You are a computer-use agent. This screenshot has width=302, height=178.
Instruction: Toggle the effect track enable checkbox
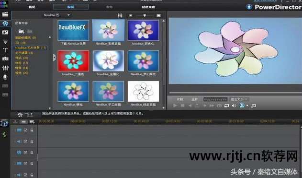click(25, 153)
